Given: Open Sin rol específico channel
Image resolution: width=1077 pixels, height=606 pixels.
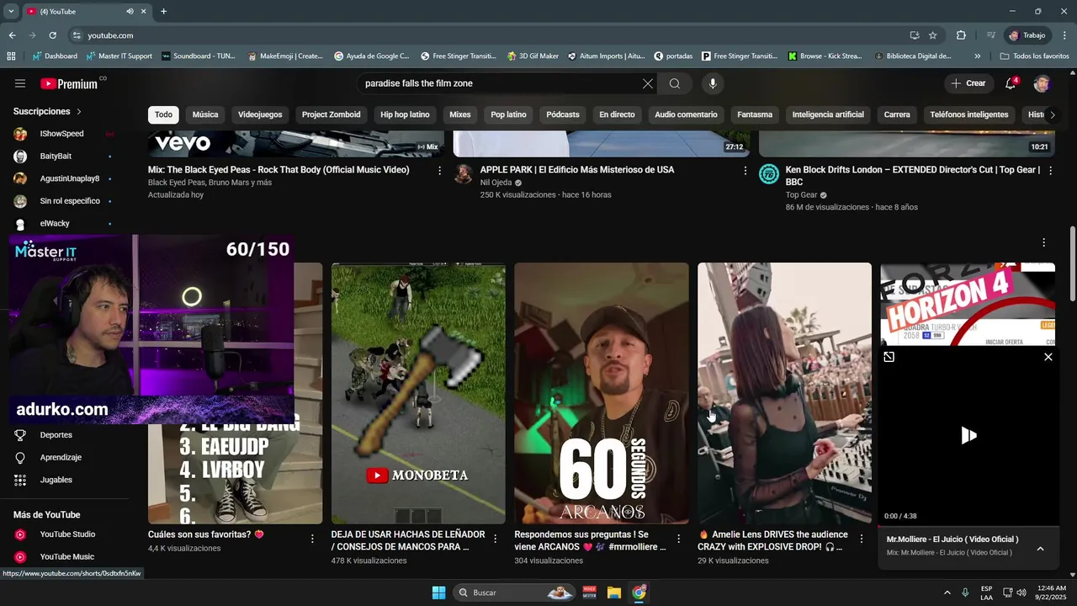Looking at the screenshot, I should 64,201.
